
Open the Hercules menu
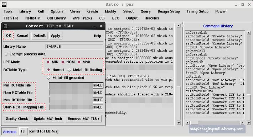(152, 18)
